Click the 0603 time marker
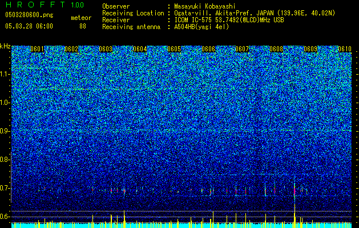Screen dimensions: 359x228 (106, 49)
